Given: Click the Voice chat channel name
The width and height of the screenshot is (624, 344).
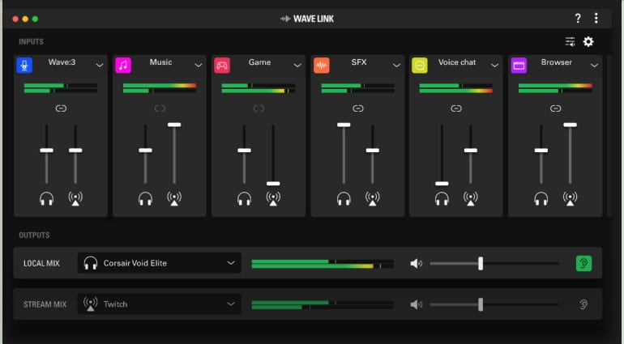Looking at the screenshot, I should 457,62.
